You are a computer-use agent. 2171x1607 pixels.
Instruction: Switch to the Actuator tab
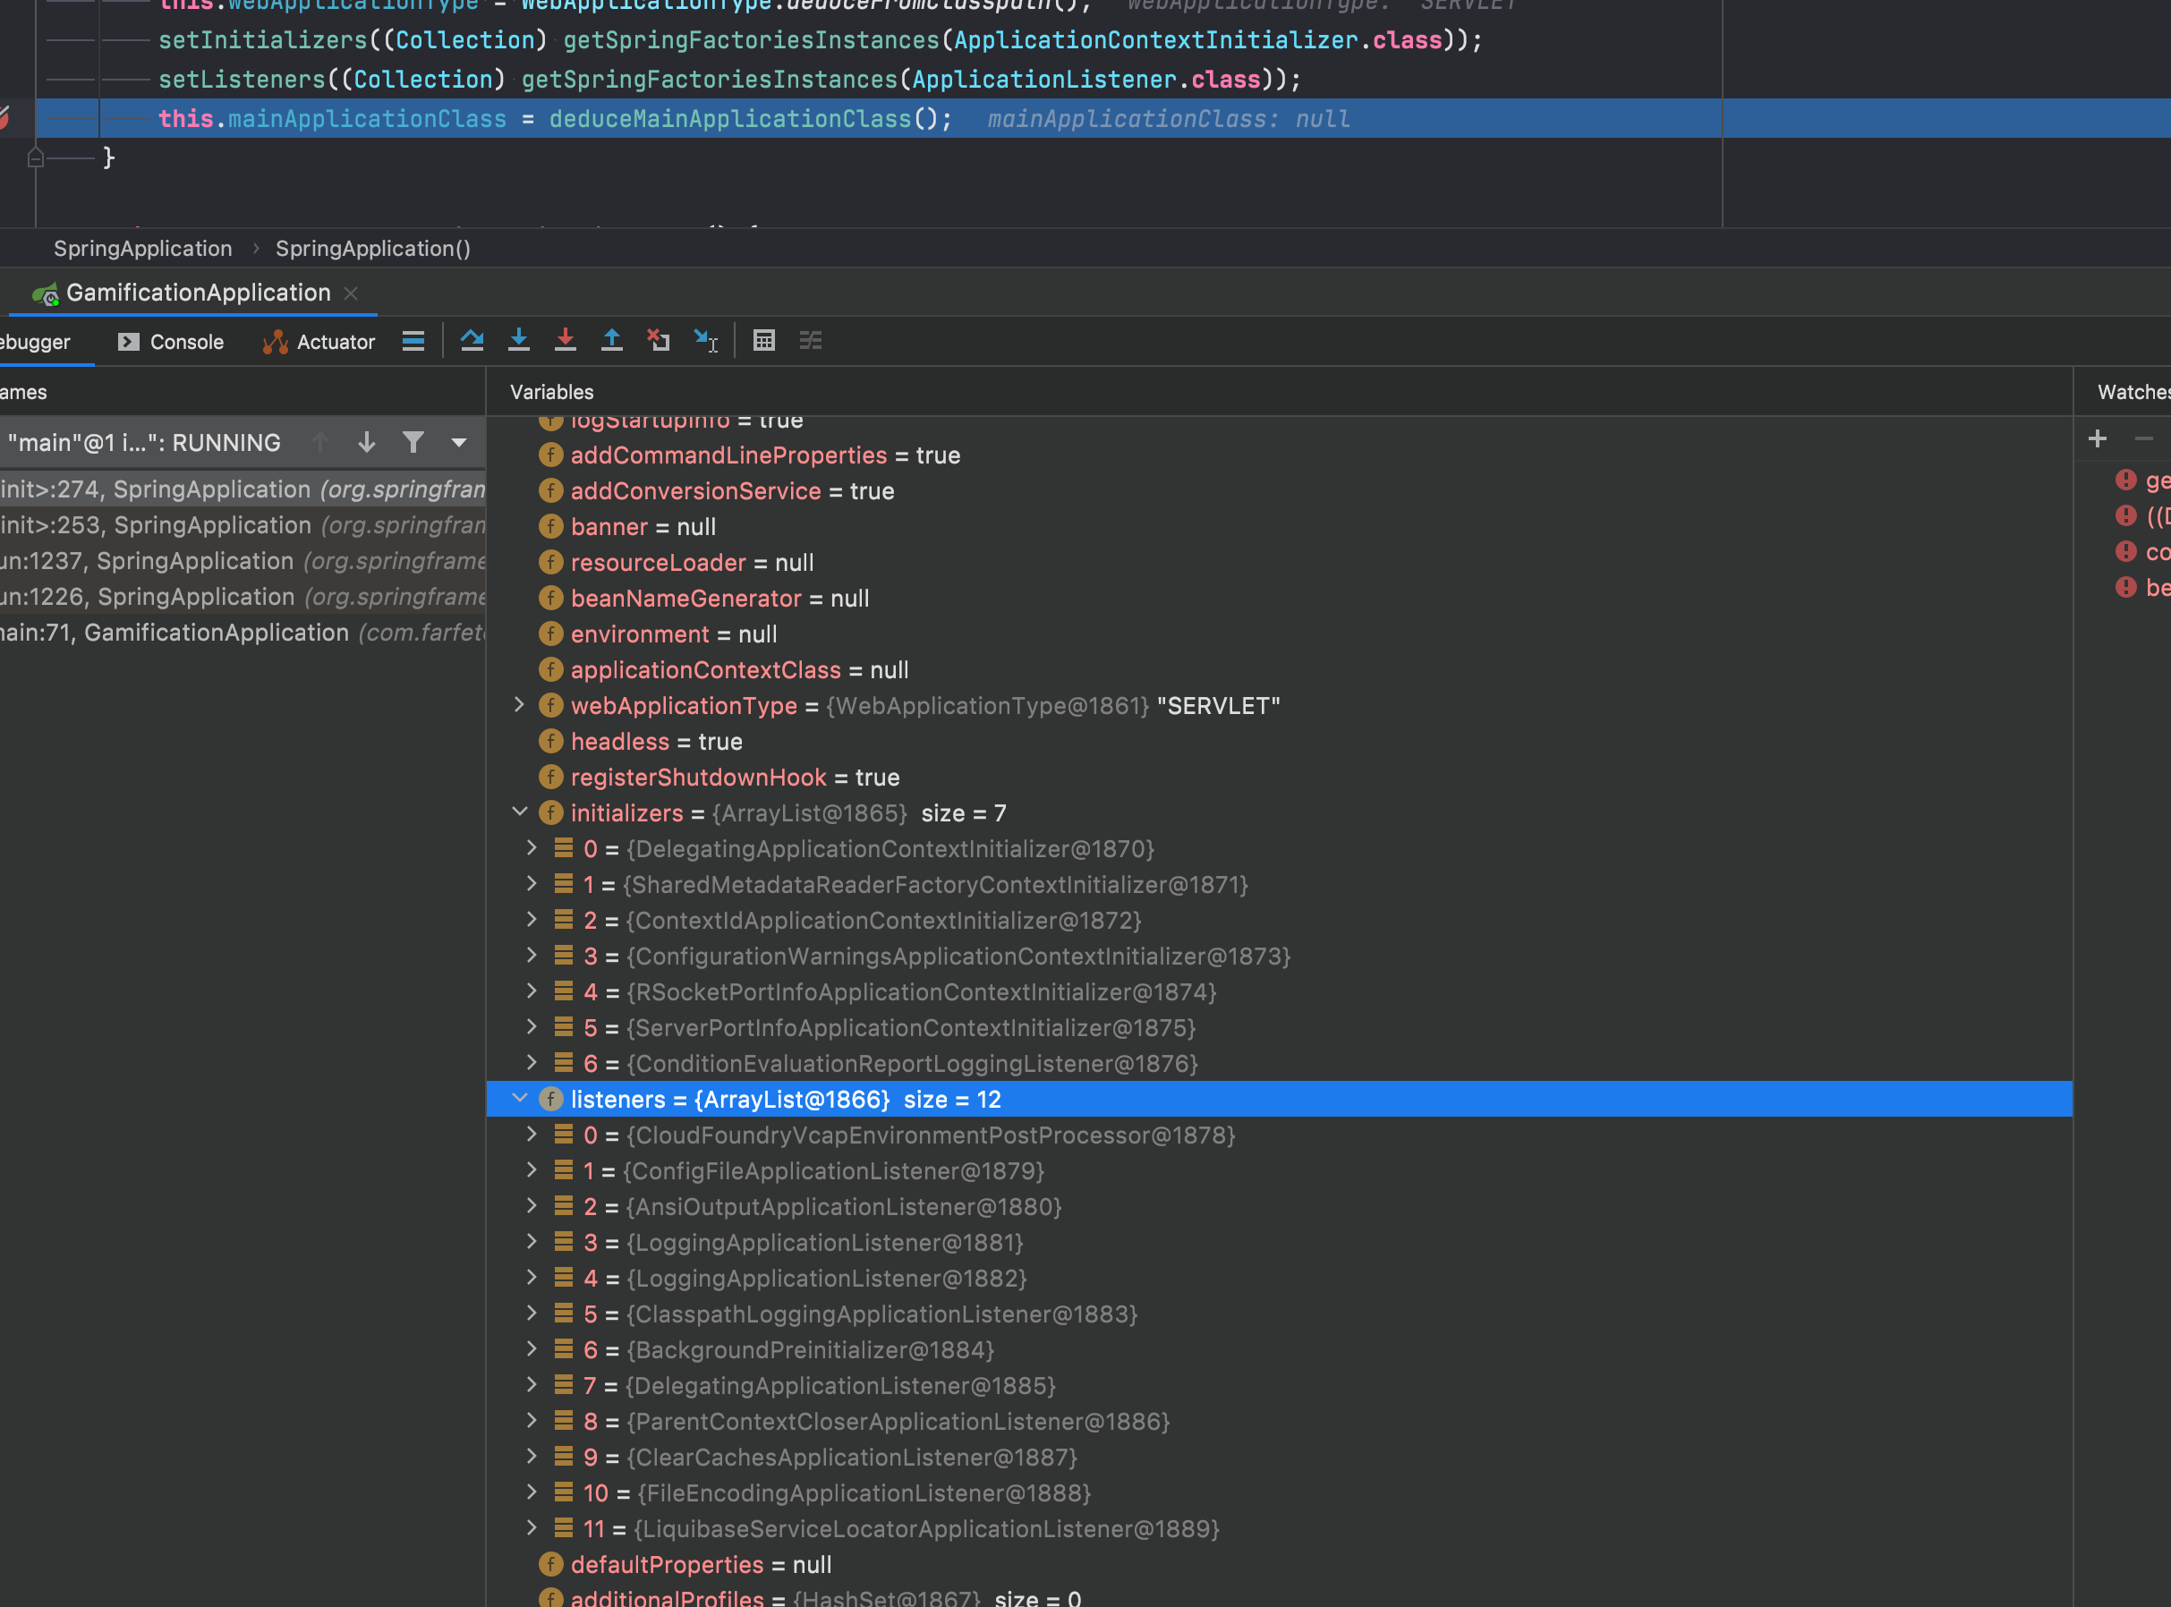tap(319, 342)
